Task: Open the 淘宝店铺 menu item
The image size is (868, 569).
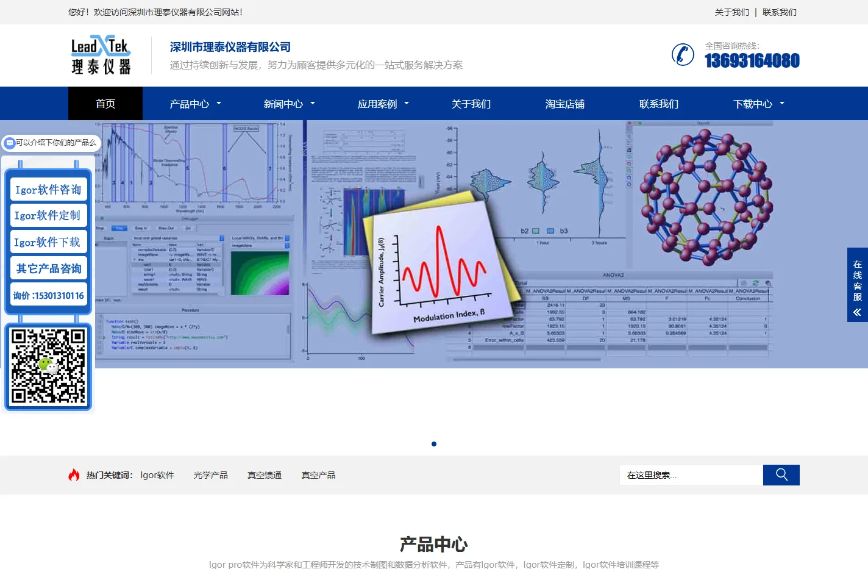Action: pos(565,104)
